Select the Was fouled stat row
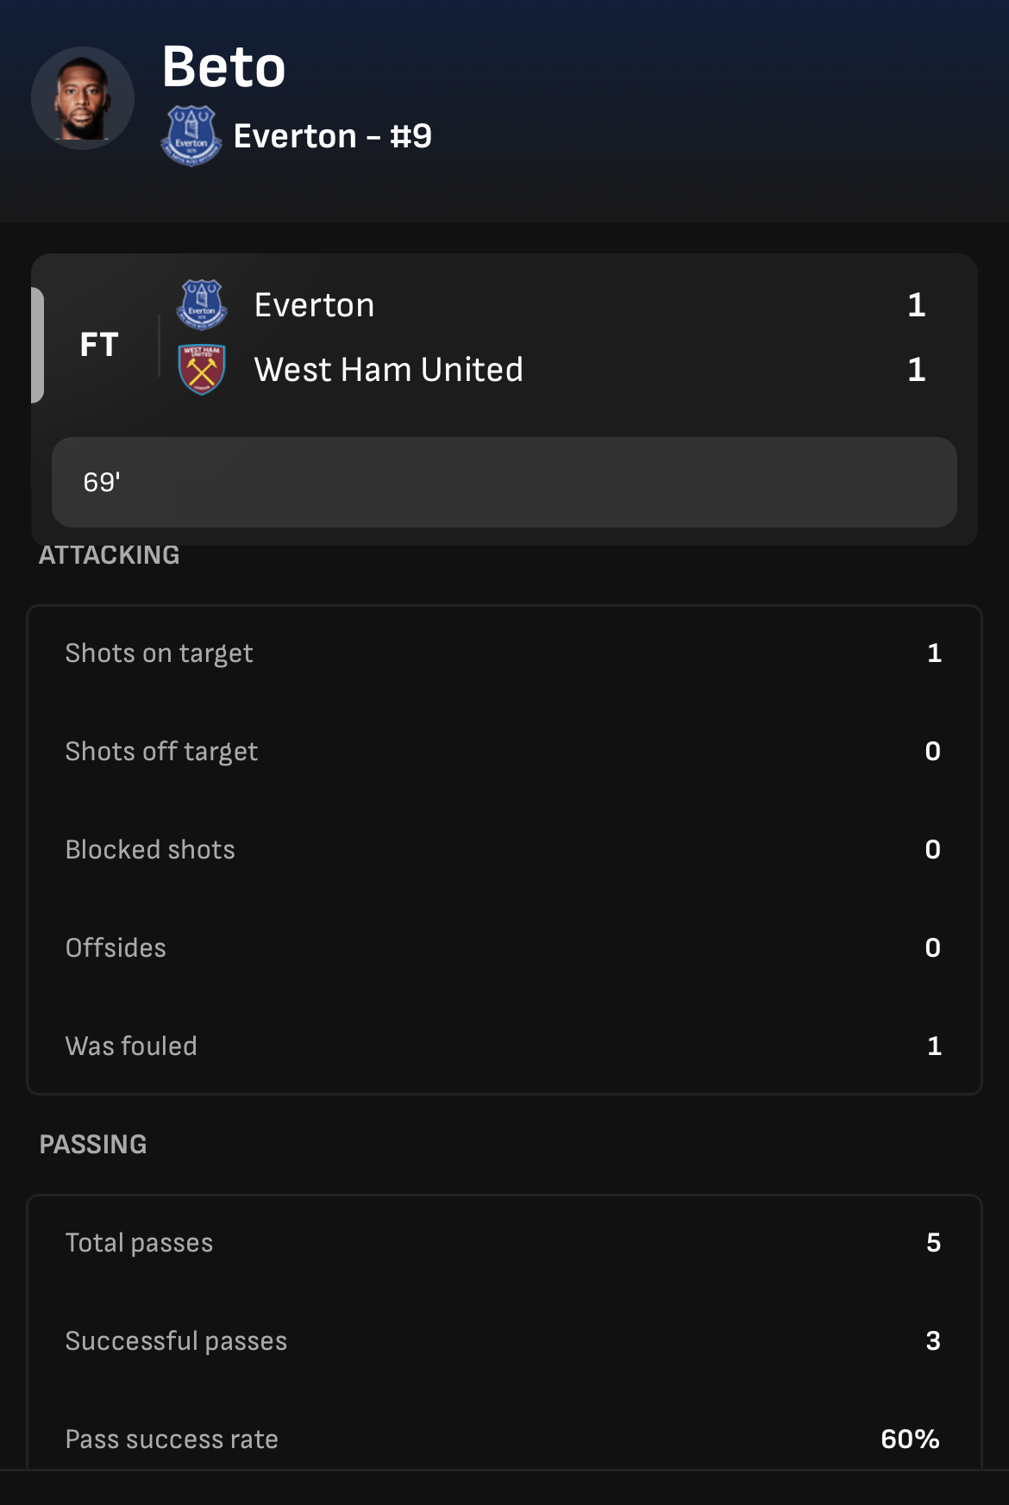The width and height of the screenshot is (1009, 1505). click(504, 1046)
